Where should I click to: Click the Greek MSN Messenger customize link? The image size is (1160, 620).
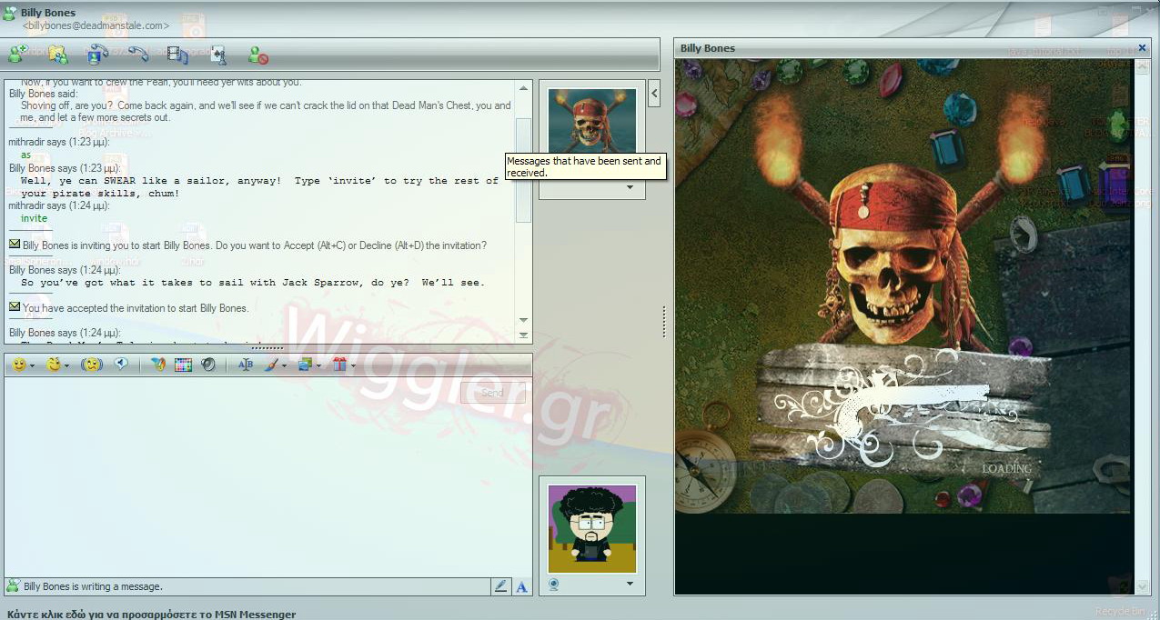point(152,615)
